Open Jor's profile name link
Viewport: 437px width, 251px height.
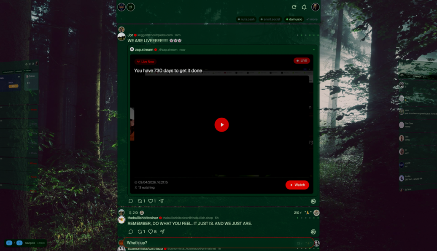(x=130, y=35)
